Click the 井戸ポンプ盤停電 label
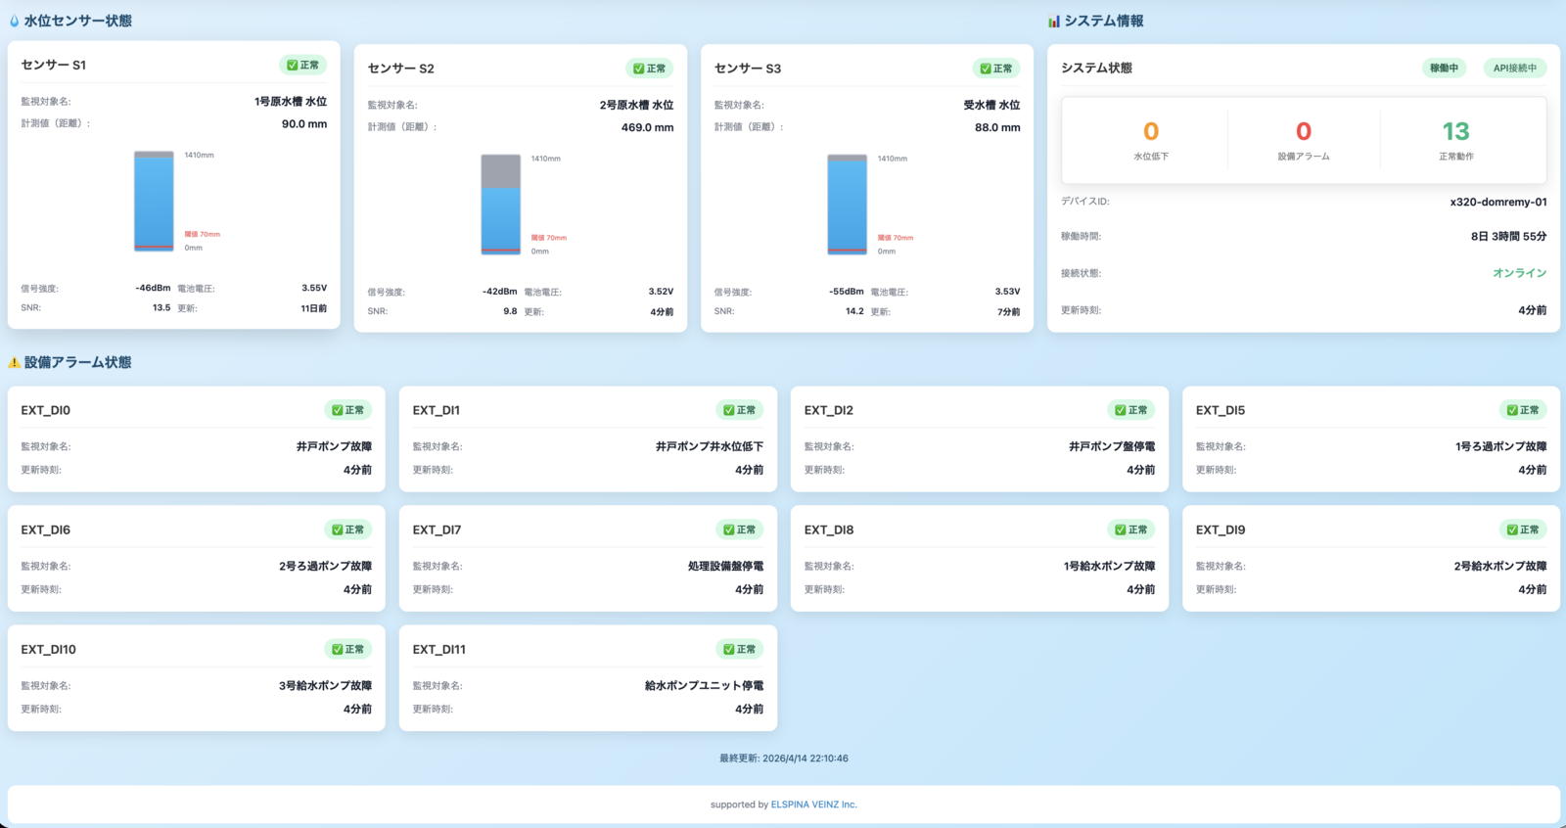Screen dimensions: 1566x828 point(1112,446)
